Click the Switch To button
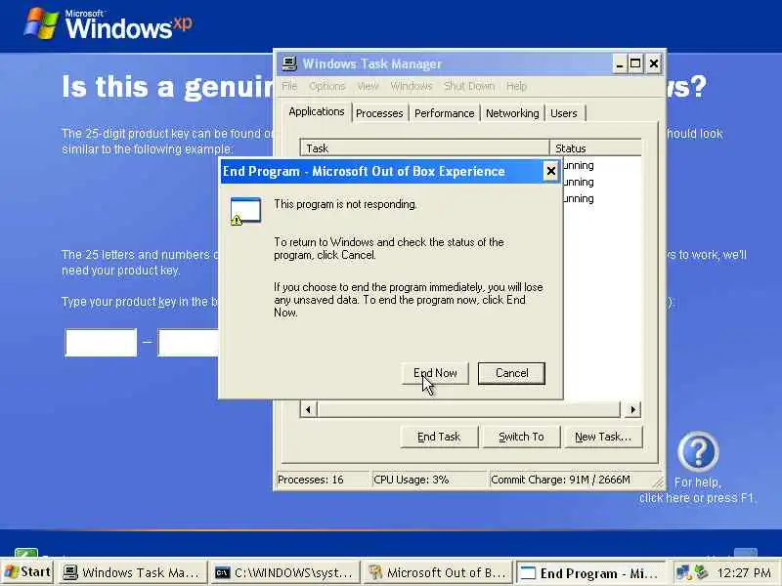The height and width of the screenshot is (586, 782). click(x=521, y=437)
